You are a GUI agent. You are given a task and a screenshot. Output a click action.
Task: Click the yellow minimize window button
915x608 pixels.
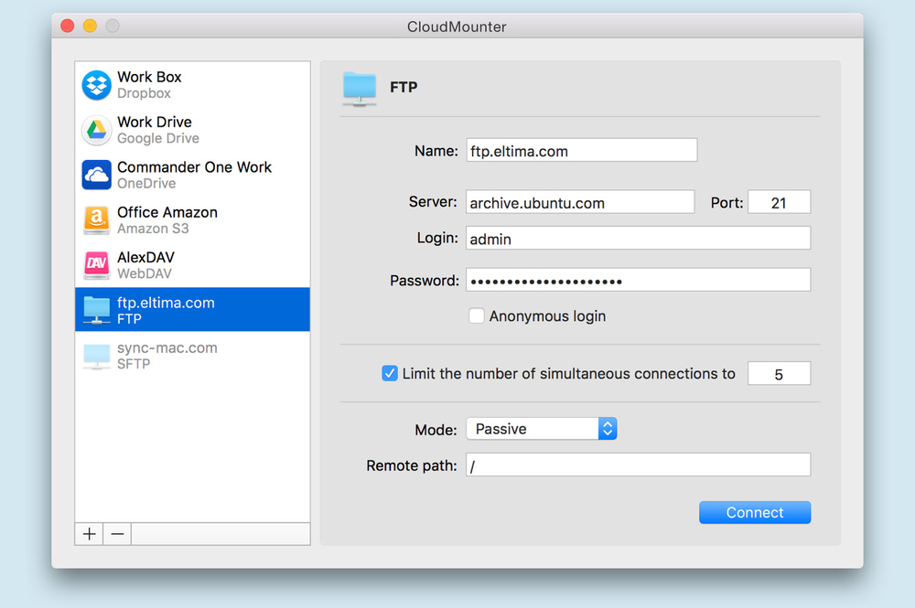(x=90, y=26)
